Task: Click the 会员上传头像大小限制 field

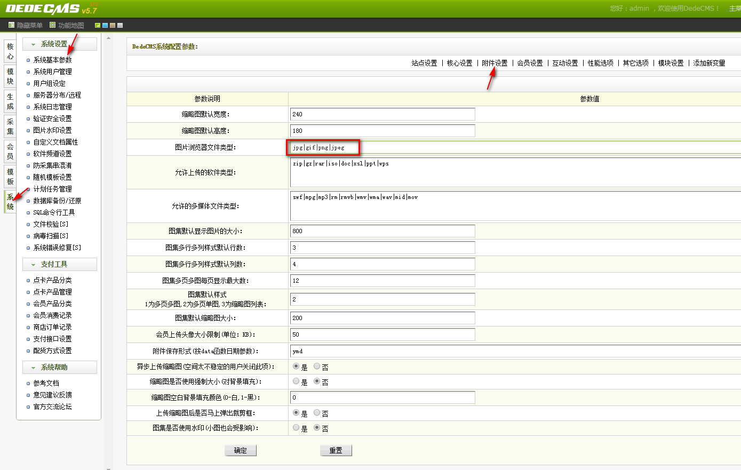Action: click(x=383, y=334)
